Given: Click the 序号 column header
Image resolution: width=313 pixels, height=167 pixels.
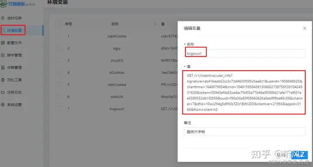Looking at the screenshot, I should (x=68, y=24).
